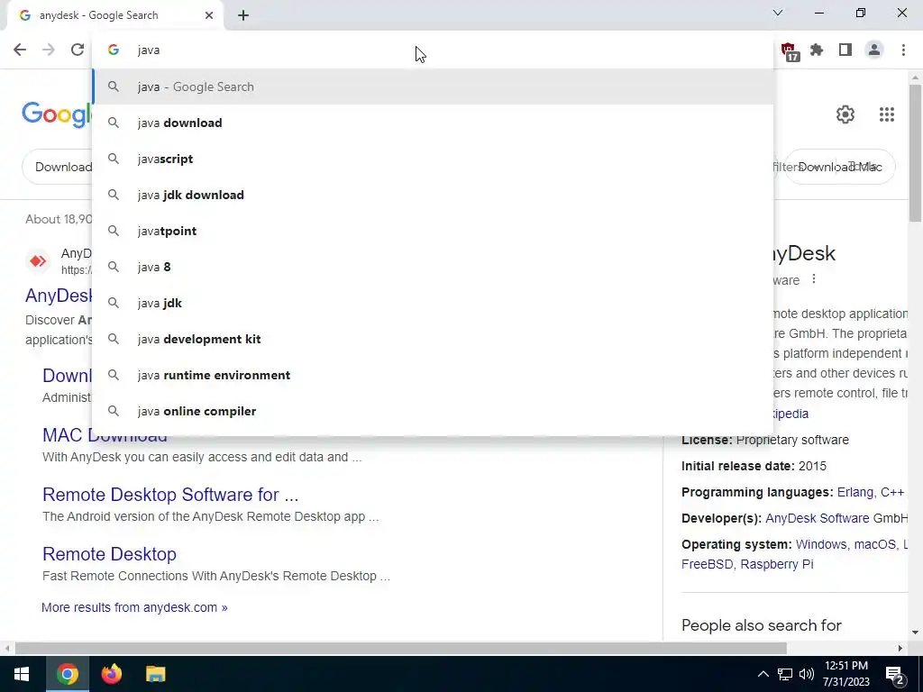The image size is (923, 692).
Task: Open More results from anydesk.com
Action: [134, 607]
